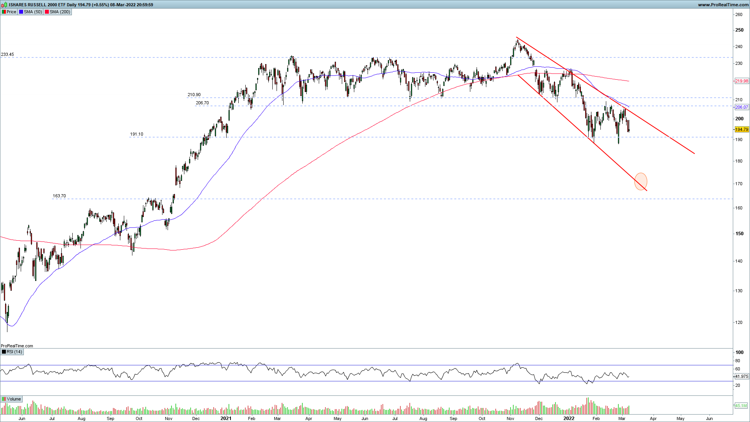Select the 163.70 horizontal level label

59,196
